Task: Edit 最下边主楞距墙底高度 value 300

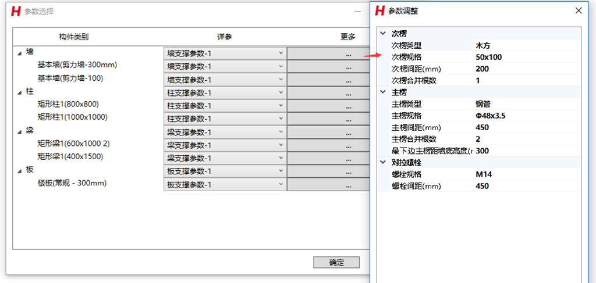Action: [x=527, y=151]
